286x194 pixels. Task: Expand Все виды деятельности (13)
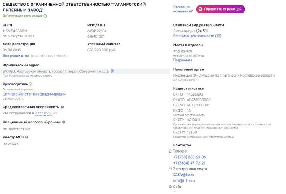197,36
